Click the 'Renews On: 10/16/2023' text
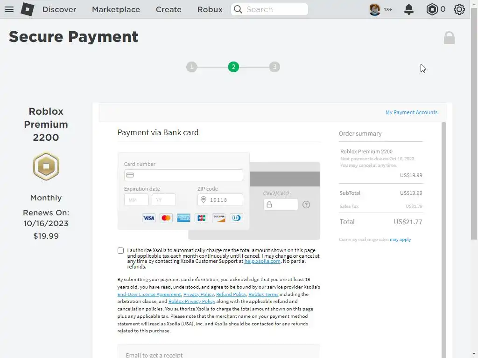This screenshot has height=358, width=478. tap(46, 218)
